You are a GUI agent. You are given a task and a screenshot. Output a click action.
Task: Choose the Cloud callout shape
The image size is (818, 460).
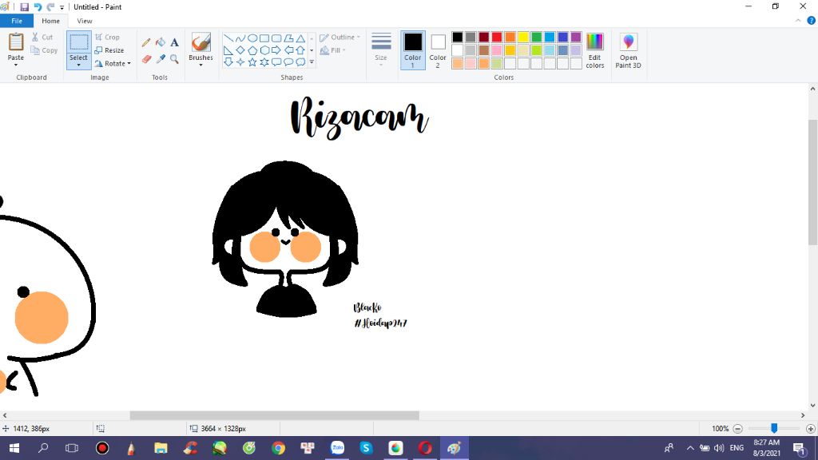[x=300, y=62]
